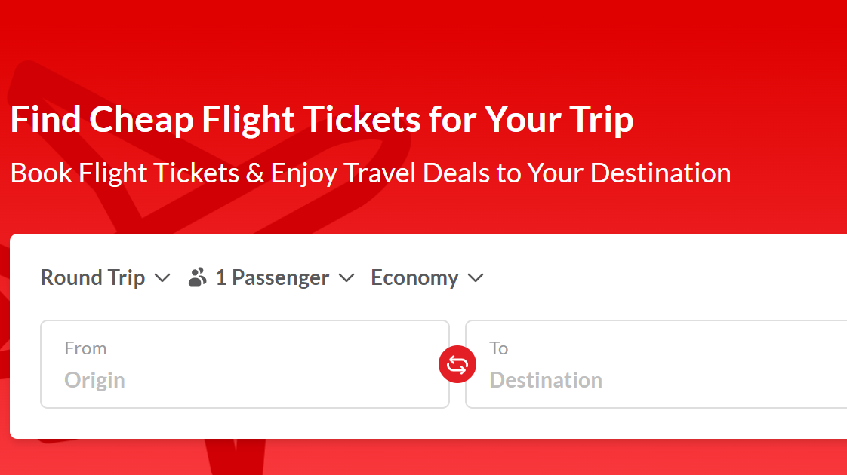This screenshot has height=475, width=847.
Task: Click the "To" field label
Action: click(x=499, y=348)
